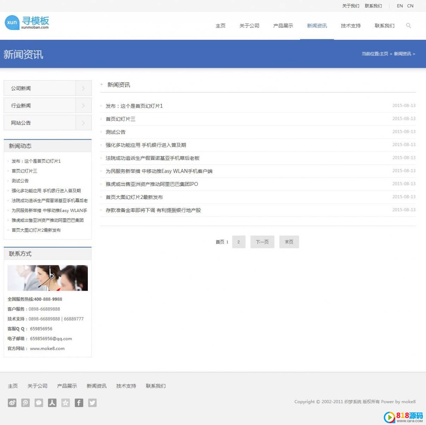This screenshot has height=425, width=426.
Task: Click breadcrumb 新闻资讯 link in blue banner
Action: pos(402,54)
